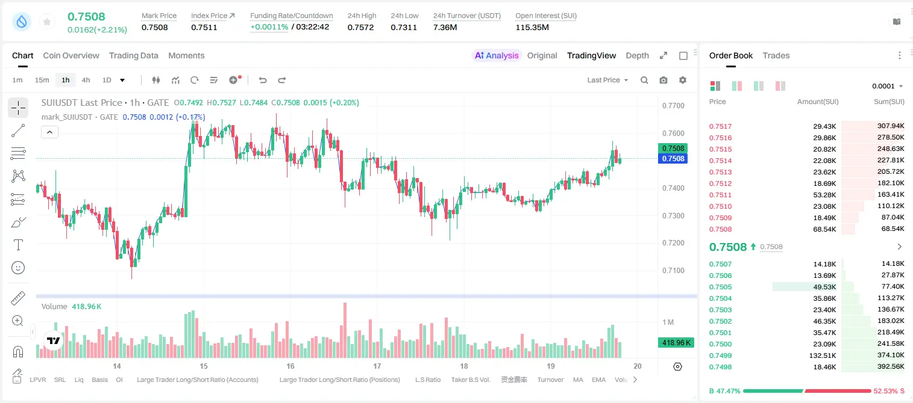Select the trend line drawing tool
Screen dimensions: 913x403
[x=18, y=131]
